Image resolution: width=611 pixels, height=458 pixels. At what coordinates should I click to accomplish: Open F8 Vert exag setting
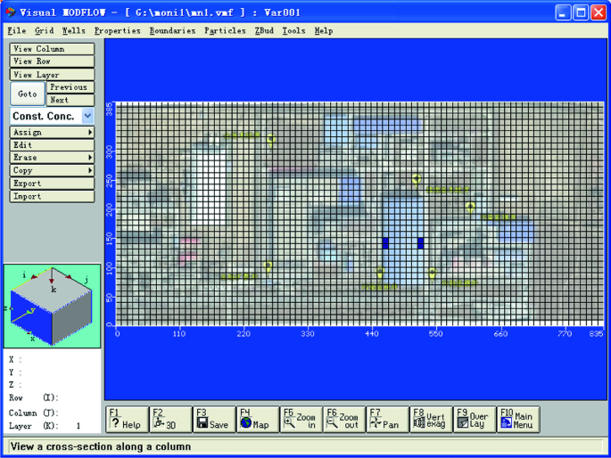pos(432,420)
